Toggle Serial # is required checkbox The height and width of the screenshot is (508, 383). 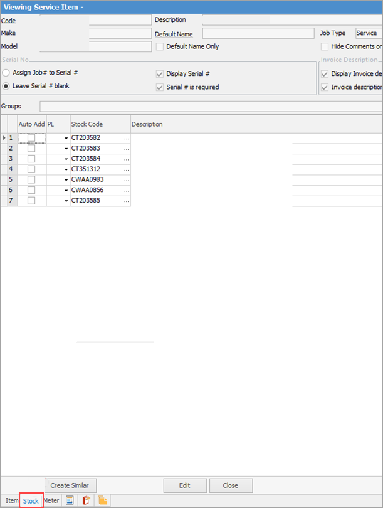(x=160, y=87)
